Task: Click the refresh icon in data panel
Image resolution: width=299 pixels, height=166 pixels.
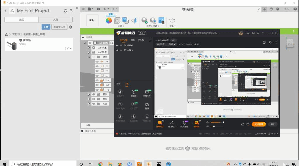Action: click(65, 11)
